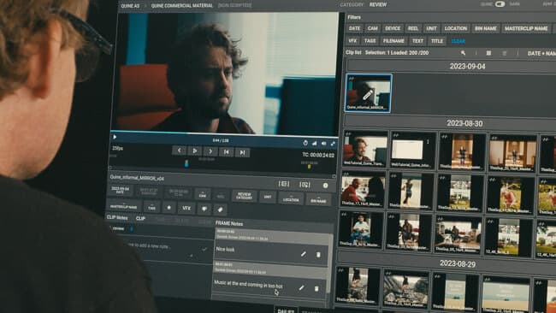Image resolution: width=556 pixels, height=313 pixels.
Task: Click the second bracketed frame icon beside clip name
Action: 305,185
